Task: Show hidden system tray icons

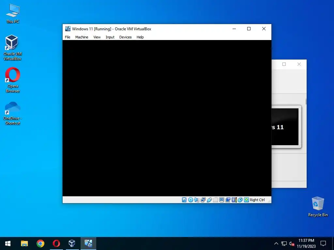Action: point(276,243)
